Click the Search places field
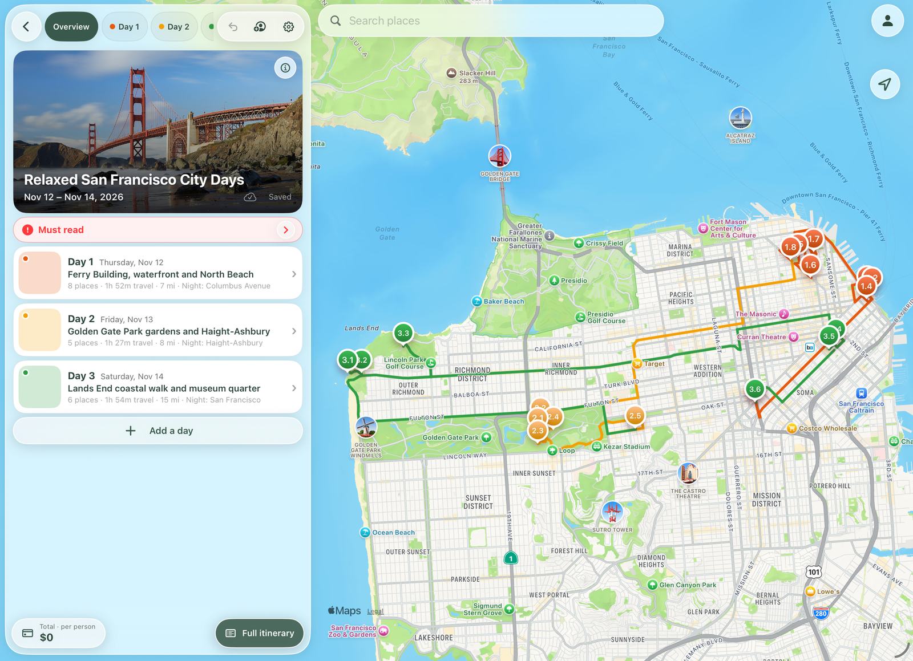Viewport: 913px width, 661px height. [491, 21]
